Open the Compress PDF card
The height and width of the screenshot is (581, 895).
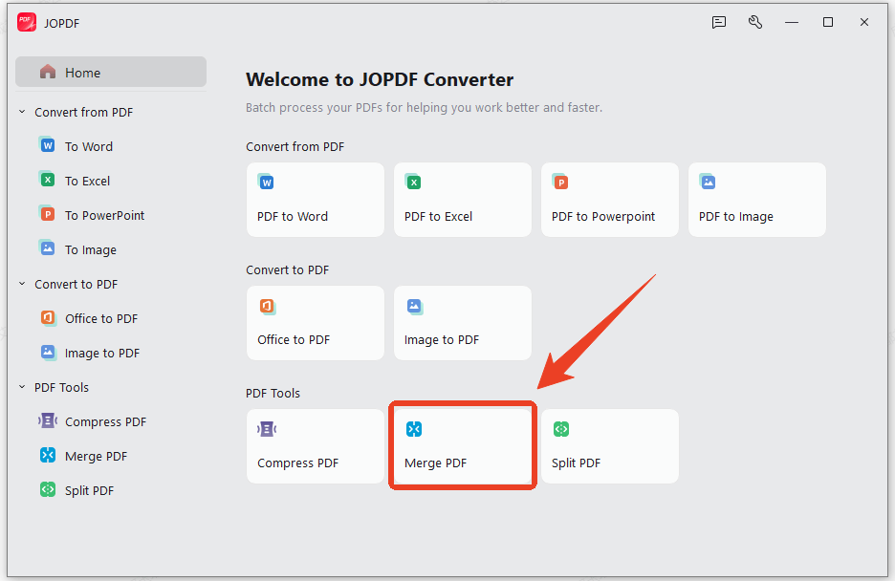pos(316,446)
